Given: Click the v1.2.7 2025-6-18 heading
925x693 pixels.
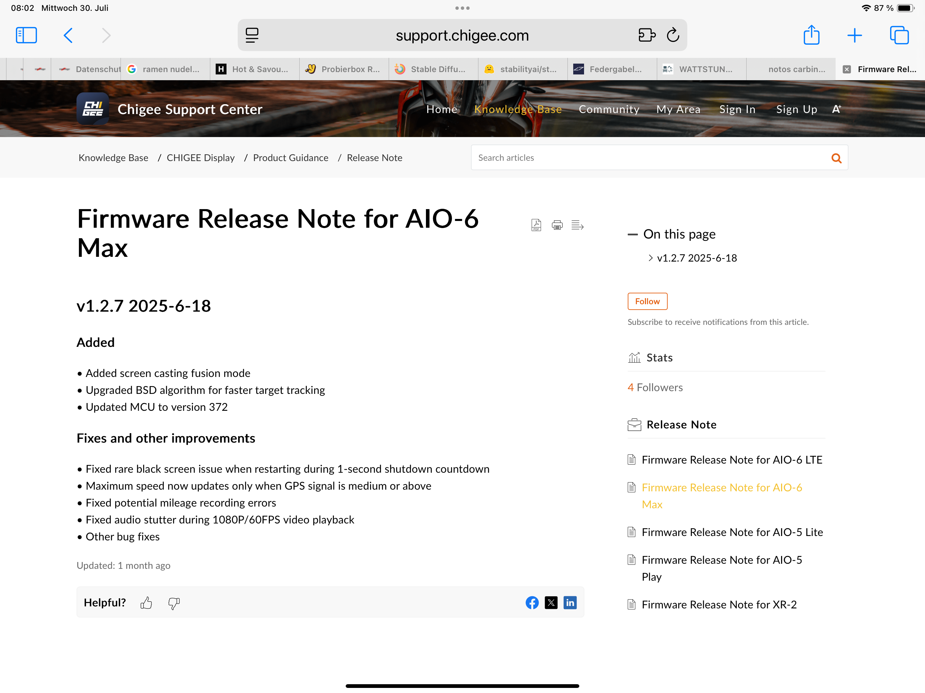Looking at the screenshot, I should click(x=144, y=306).
